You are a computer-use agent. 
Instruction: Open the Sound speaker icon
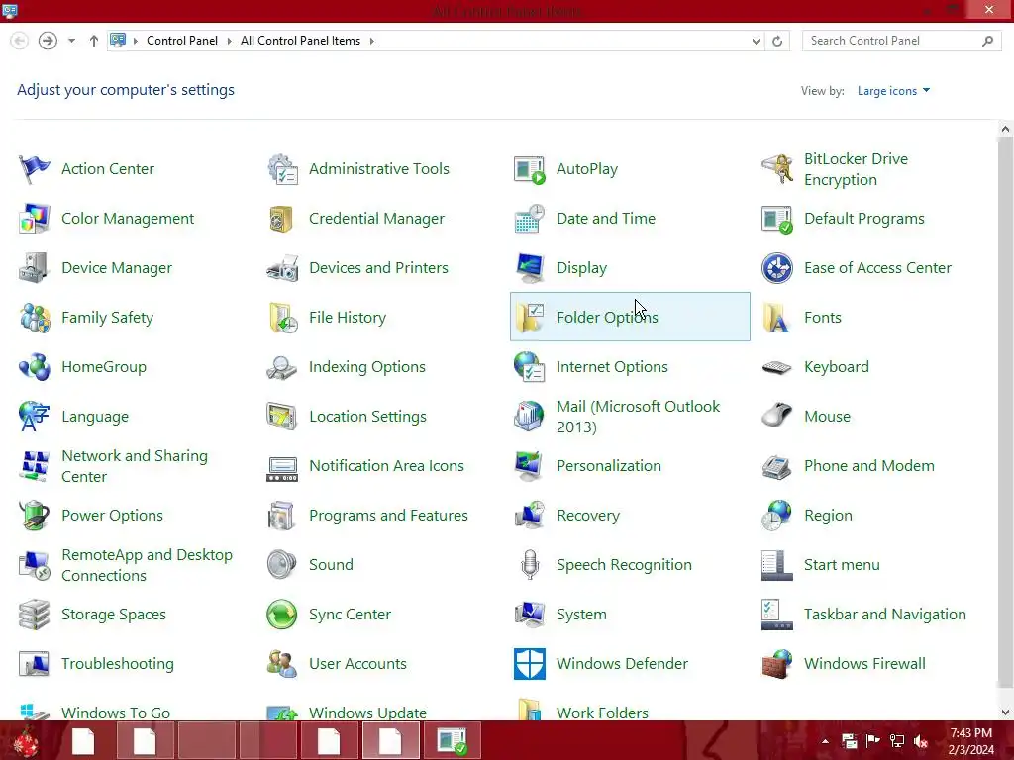pyautogui.click(x=282, y=565)
